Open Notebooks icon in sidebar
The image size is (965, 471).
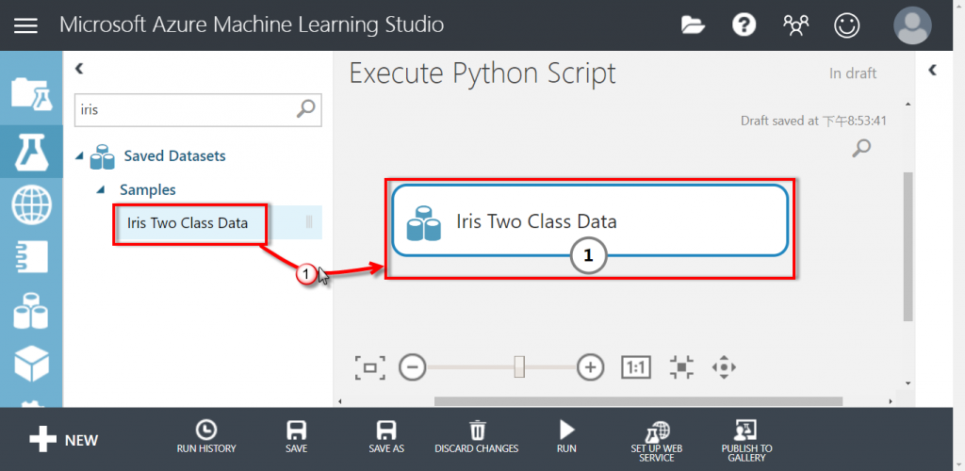pyautogui.click(x=31, y=258)
